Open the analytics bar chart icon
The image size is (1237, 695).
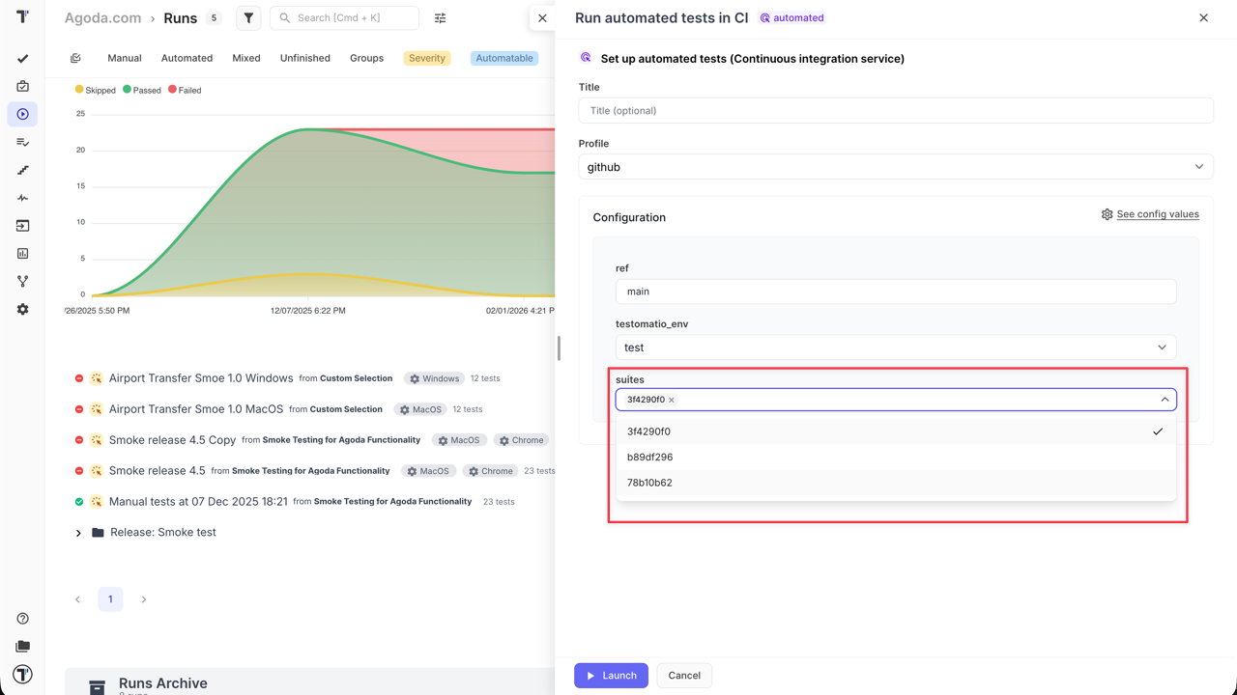[x=22, y=253]
